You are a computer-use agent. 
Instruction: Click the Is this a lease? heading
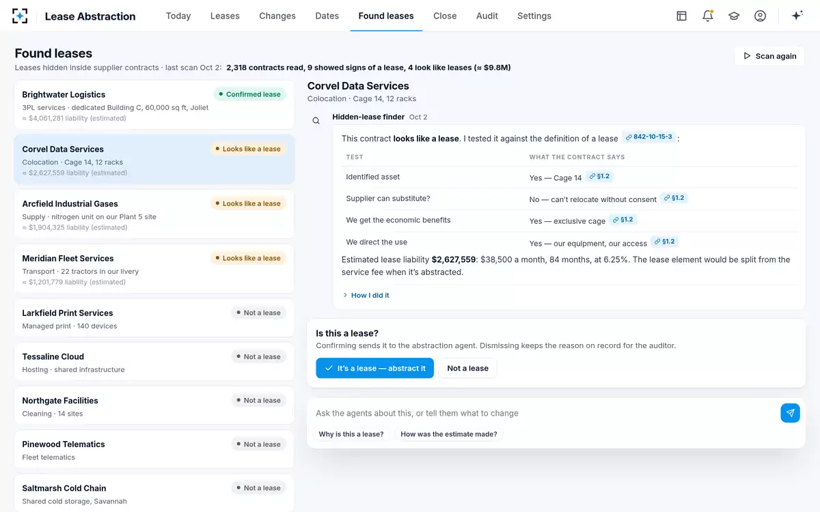coord(347,333)
